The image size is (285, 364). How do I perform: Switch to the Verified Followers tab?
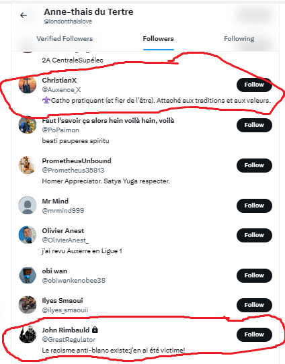pyautogui.click(x=65, y=38)
